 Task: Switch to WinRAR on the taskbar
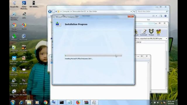tap(86, 102)
